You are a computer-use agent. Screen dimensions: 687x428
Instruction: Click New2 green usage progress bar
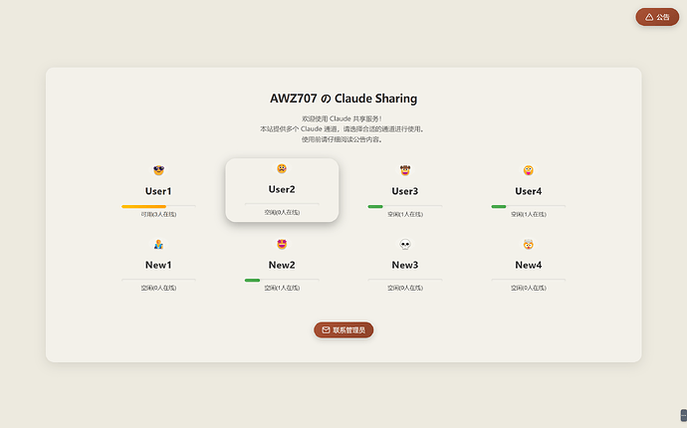[252, 280]
